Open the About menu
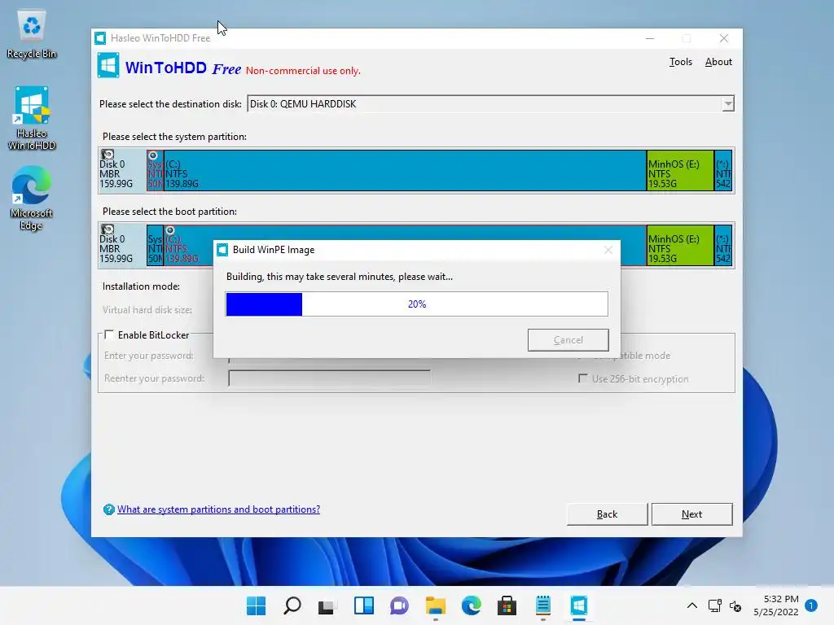This screenshot has height=625, width=834. (718, 62)
